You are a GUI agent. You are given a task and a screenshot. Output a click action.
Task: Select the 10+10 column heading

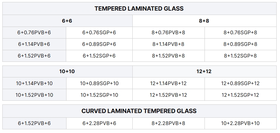67,71
